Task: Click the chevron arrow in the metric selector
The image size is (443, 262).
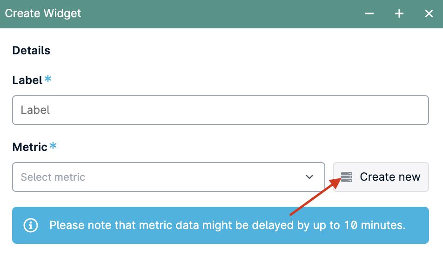Action: 309,177
